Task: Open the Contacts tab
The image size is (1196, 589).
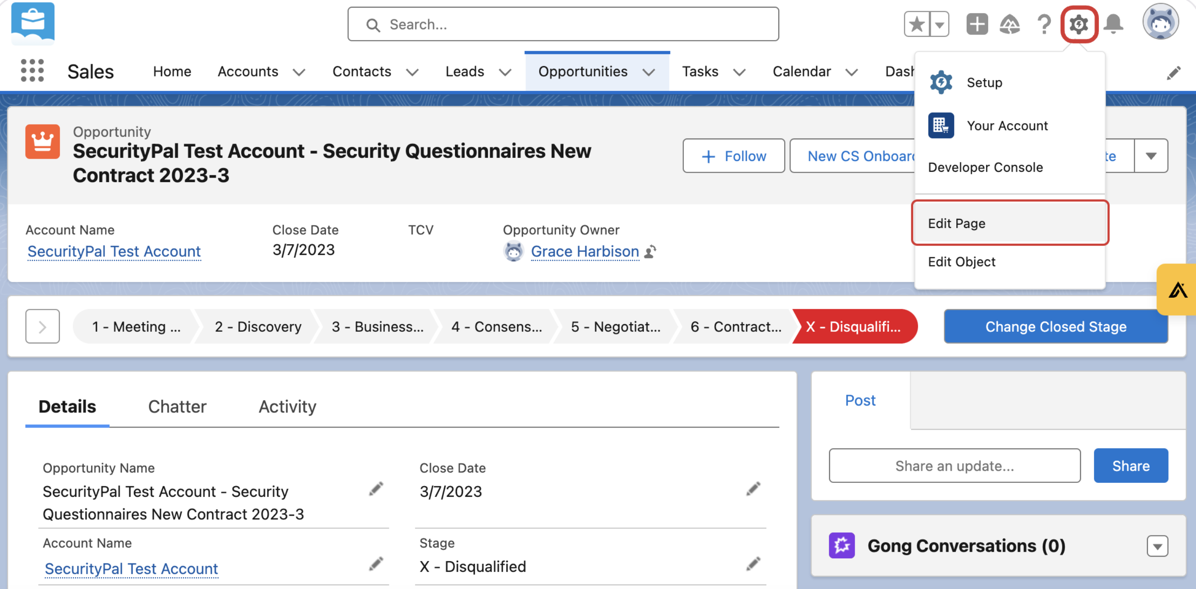Action: click(361, 71)
